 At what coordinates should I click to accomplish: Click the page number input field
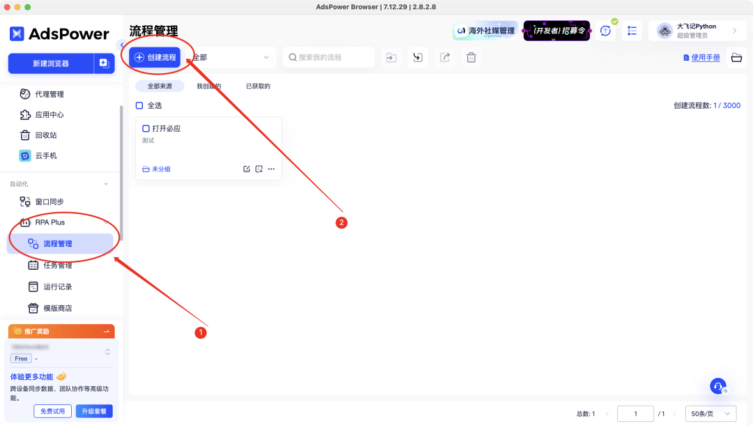635,413
